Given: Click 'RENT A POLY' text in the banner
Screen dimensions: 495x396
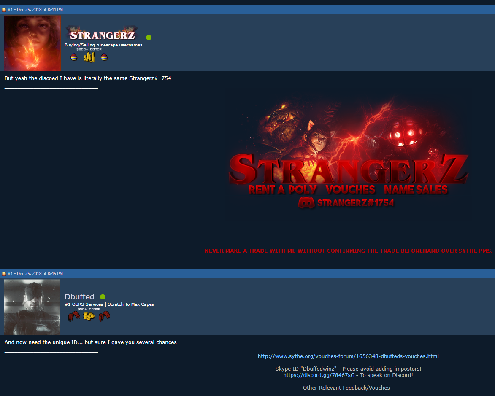Looking at the screenshot, I should click(x=283, y=190).
